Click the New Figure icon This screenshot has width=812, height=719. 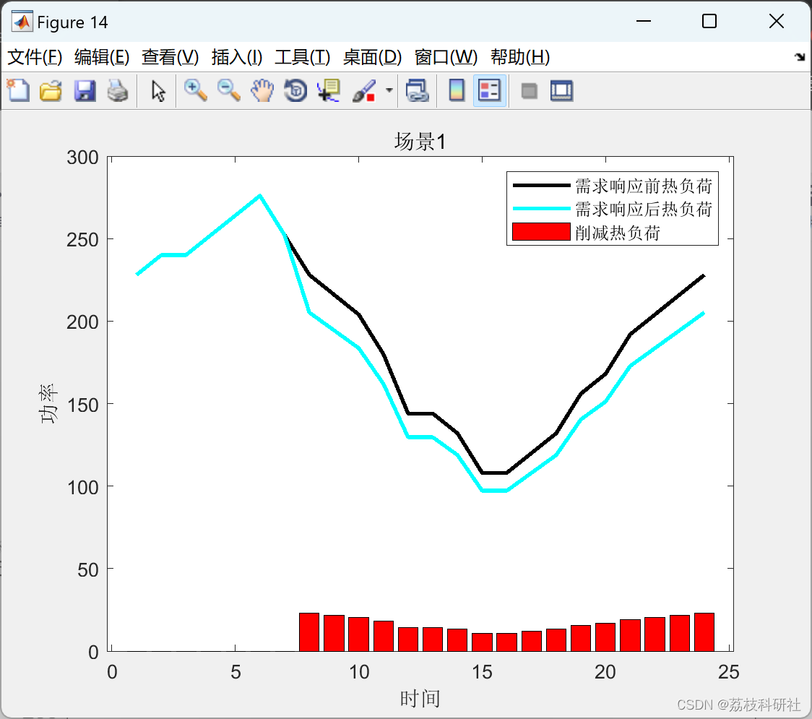click(18, 90)
